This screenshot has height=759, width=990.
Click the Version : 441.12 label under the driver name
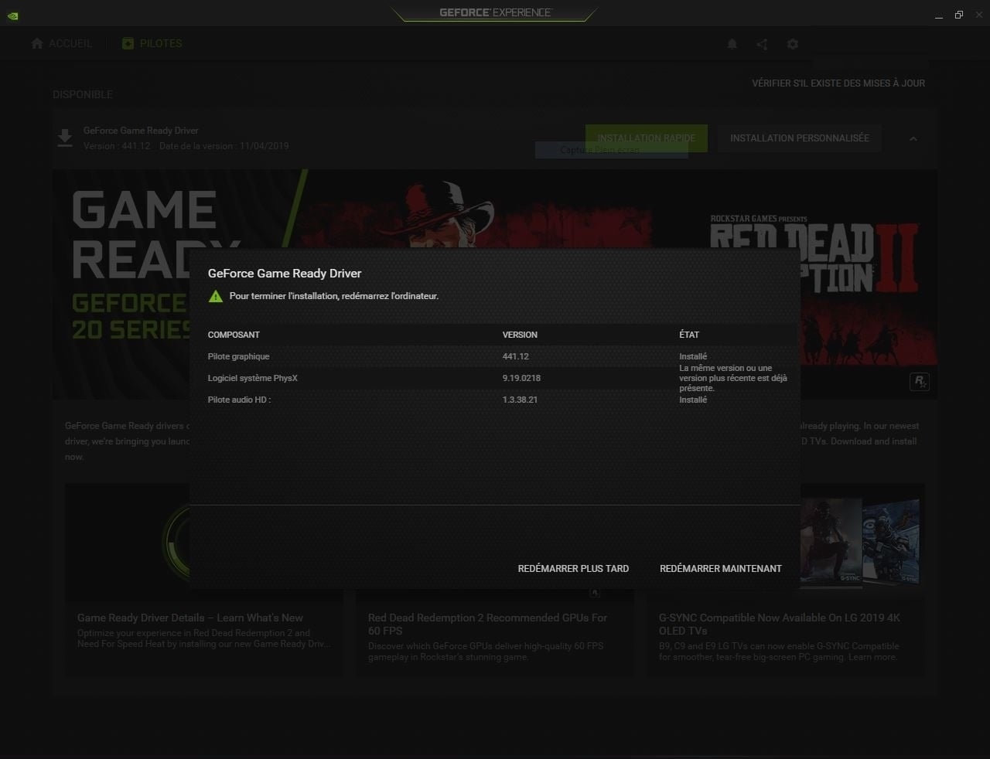click(x=117, y=146)
